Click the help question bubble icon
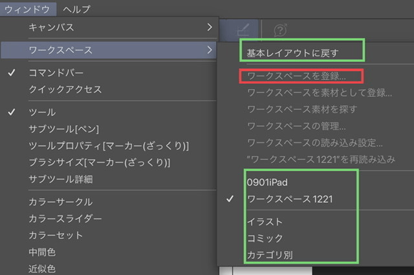 tap(280, 30)
